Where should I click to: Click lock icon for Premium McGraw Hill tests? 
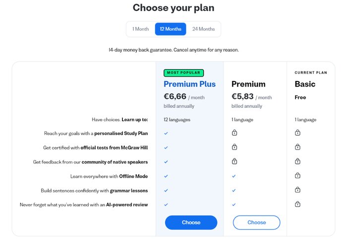pos(234,147)
